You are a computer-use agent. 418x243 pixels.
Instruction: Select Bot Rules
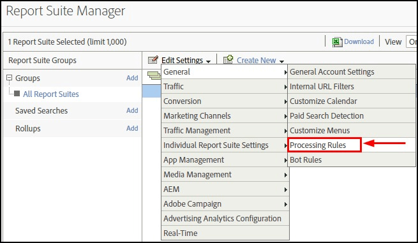point(352,159)
